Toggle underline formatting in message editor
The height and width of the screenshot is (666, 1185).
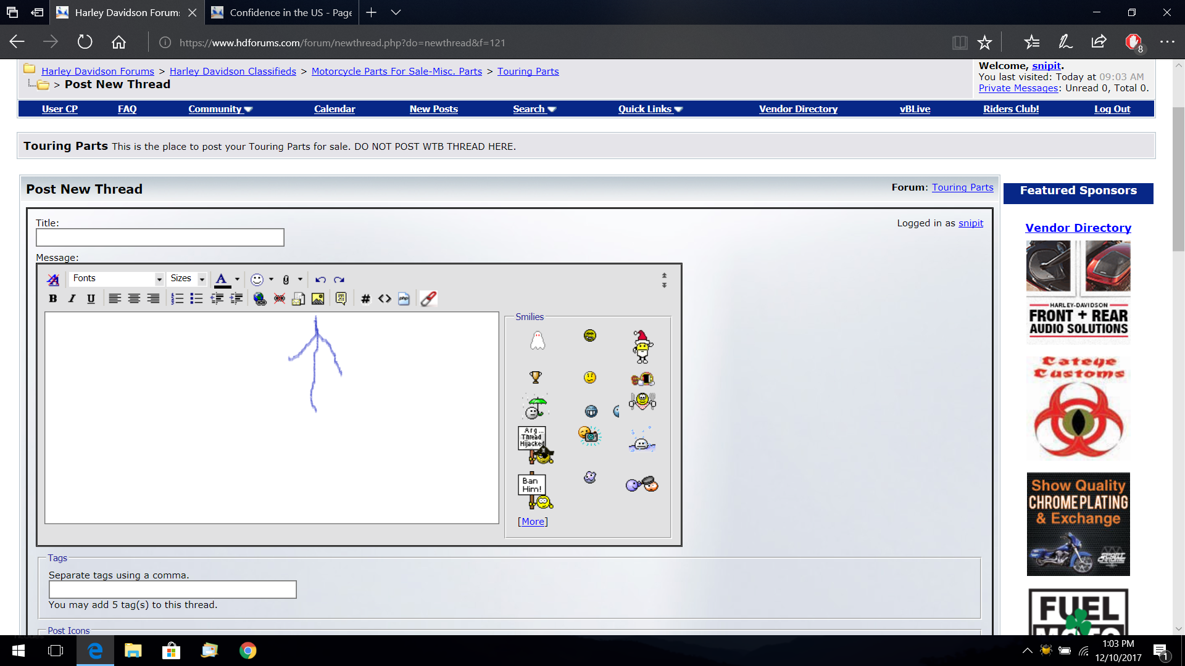click(x=91, y=299)
